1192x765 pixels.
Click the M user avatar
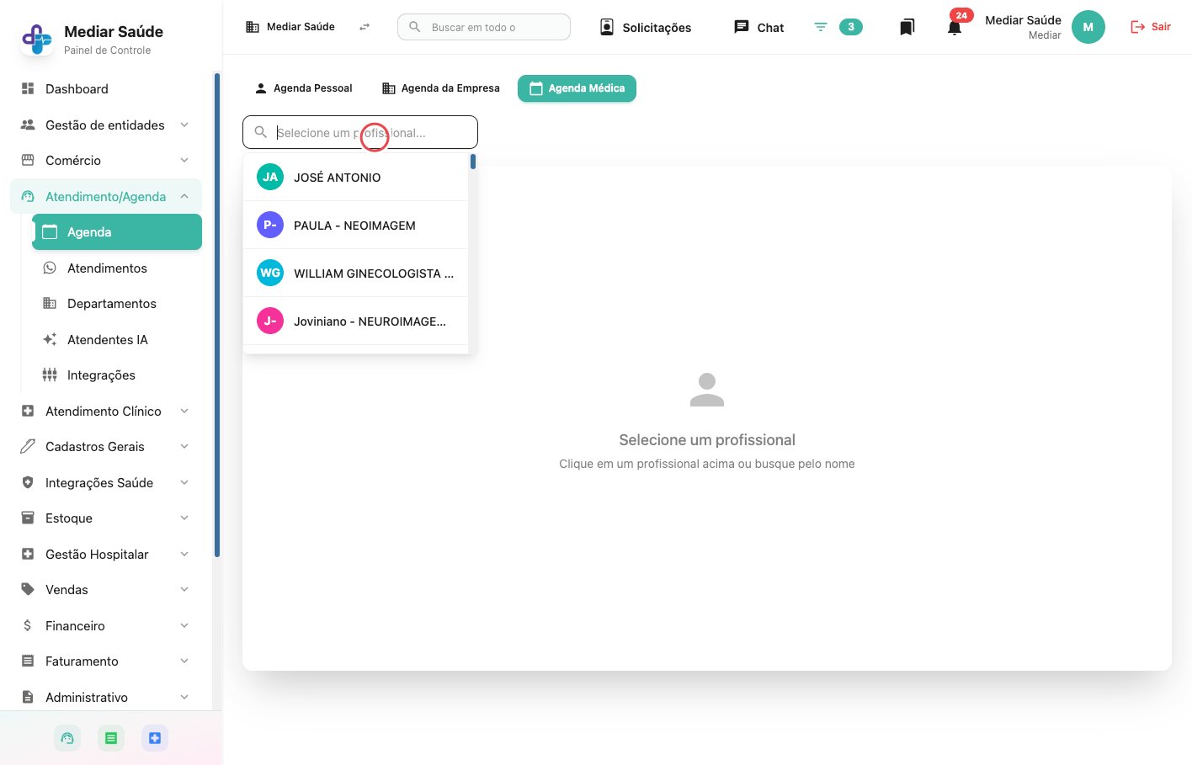click(1088, 27)
